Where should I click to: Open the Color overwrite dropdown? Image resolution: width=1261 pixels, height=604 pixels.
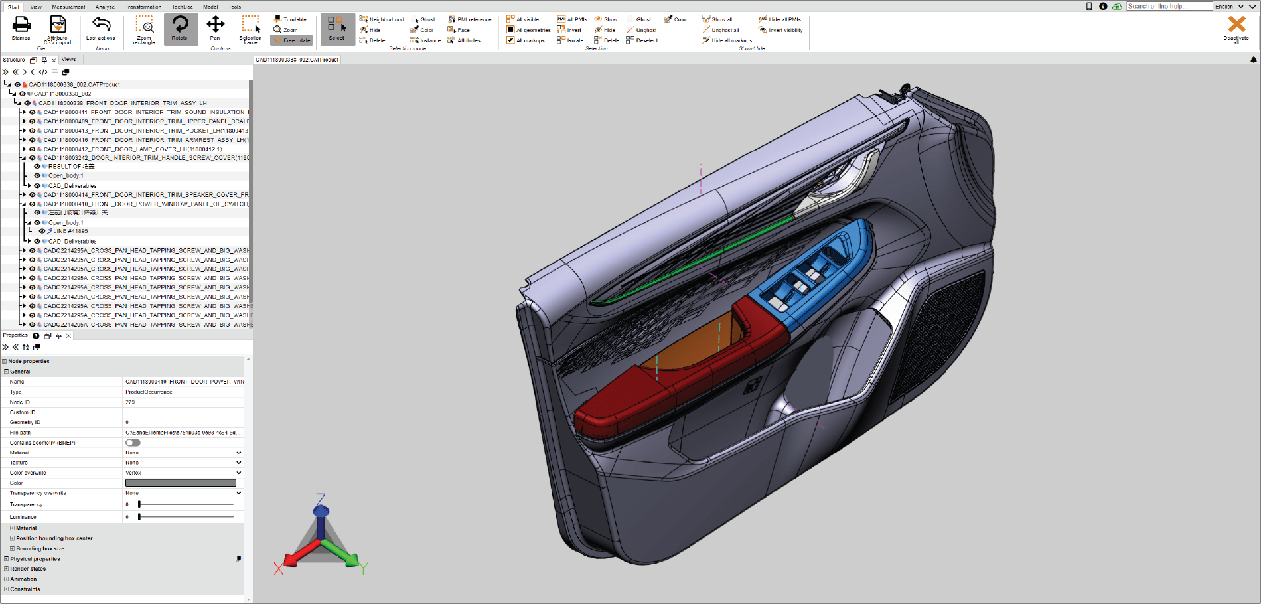coord(183,473)
